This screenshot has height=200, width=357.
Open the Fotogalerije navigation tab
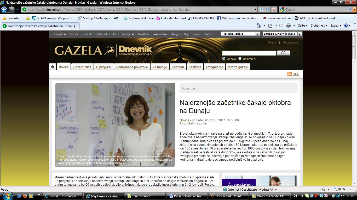[x=214, y=67]
